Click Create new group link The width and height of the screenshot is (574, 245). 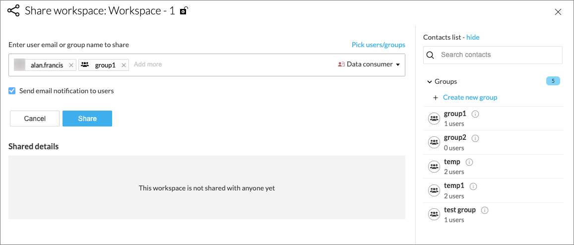coord(470,98)
